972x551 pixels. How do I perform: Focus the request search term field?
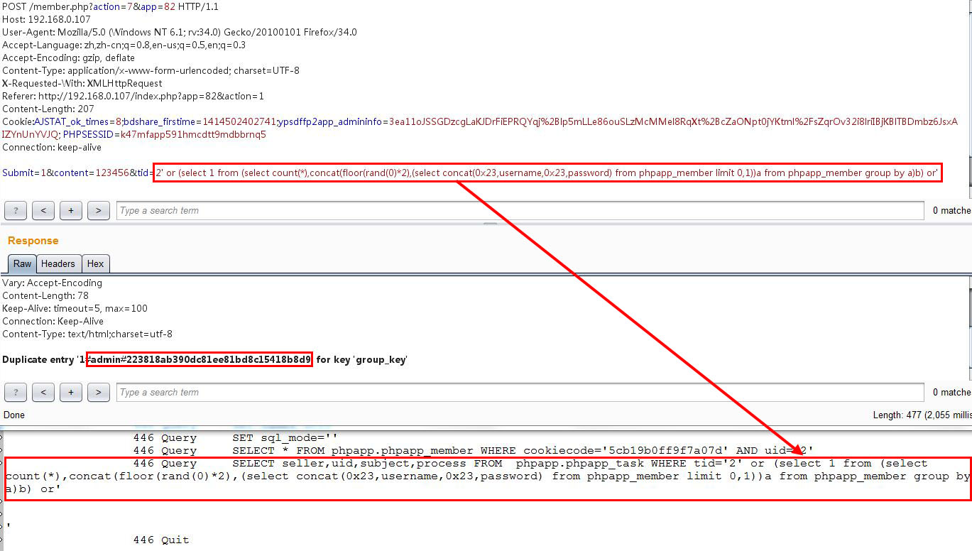pyautogui.click(x=520, y=210)
